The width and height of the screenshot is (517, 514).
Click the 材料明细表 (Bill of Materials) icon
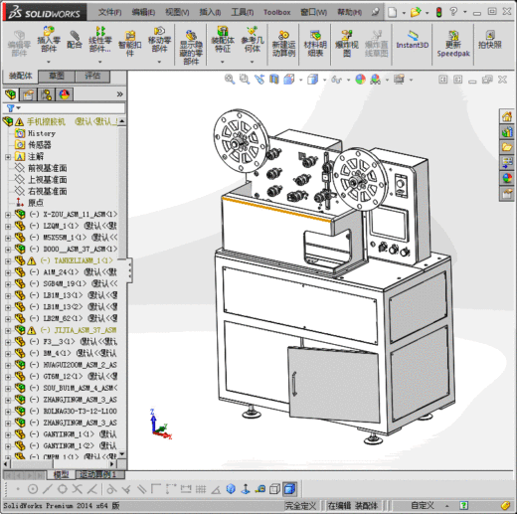click(315, 44)
